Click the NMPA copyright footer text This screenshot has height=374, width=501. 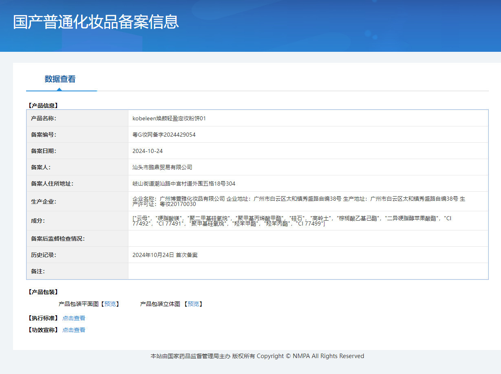point(257,356)
